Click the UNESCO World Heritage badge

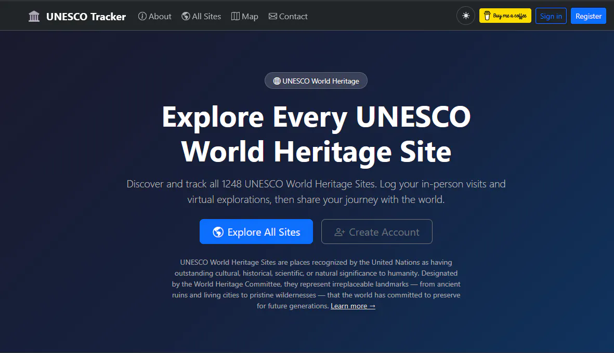pos(316,81)
